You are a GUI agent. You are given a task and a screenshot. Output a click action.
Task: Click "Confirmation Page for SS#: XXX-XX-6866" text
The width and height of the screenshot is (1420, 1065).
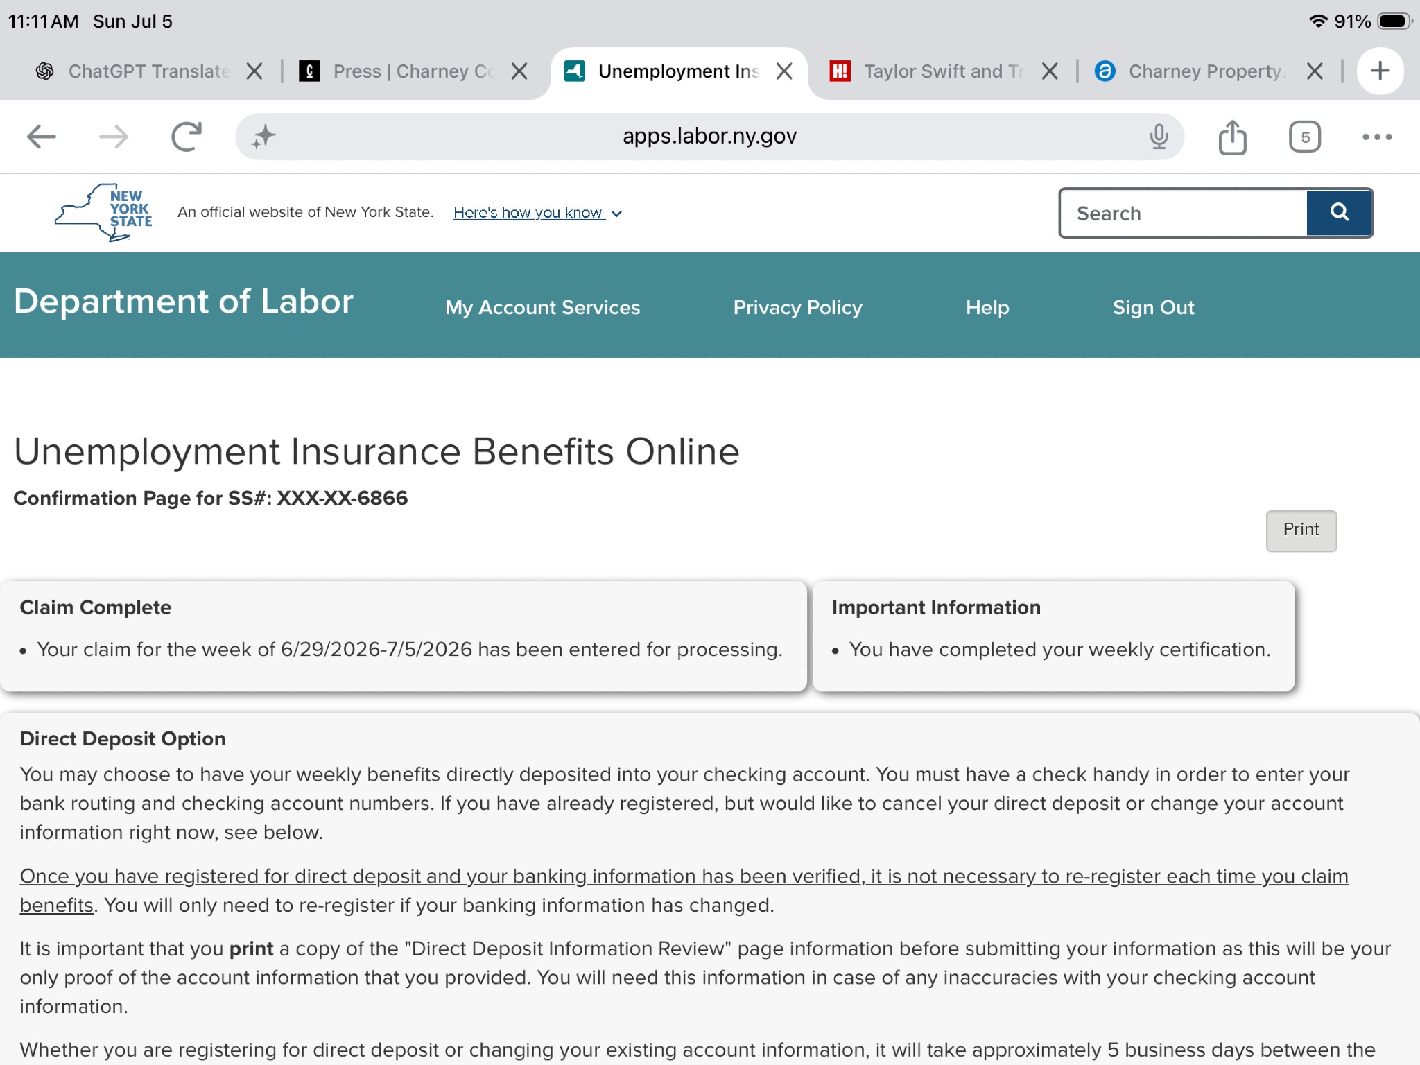tap(211, 498)
